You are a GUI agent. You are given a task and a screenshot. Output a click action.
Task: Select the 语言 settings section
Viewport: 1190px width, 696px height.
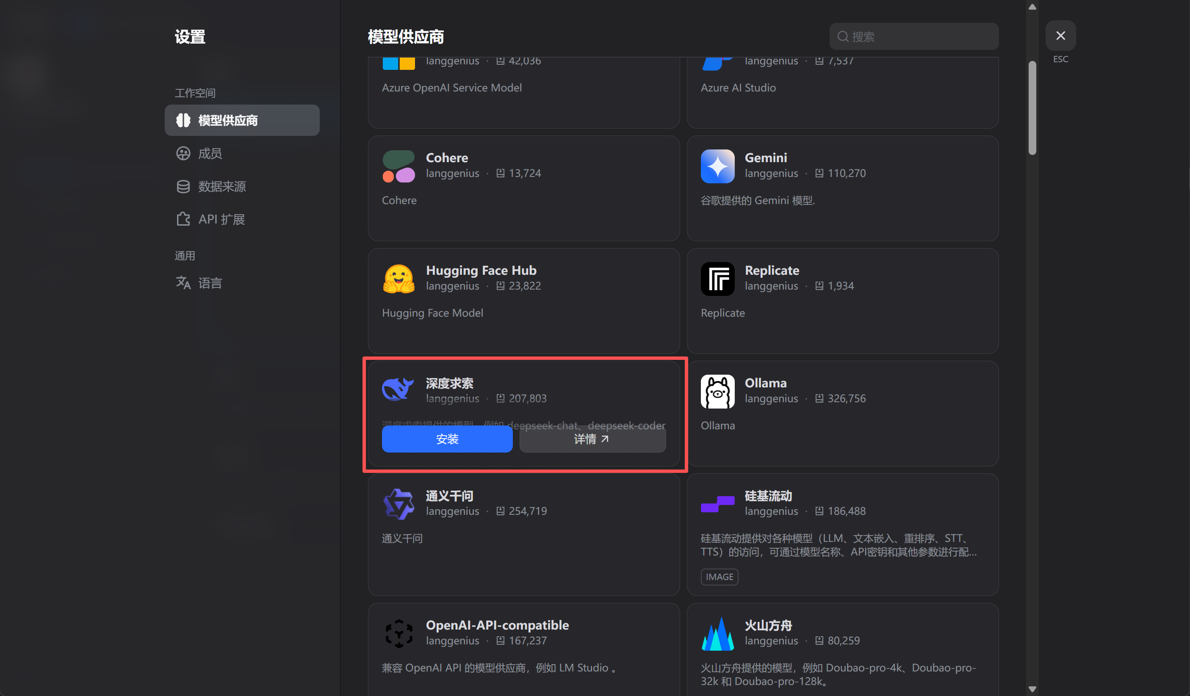click(x=242, y=283)
